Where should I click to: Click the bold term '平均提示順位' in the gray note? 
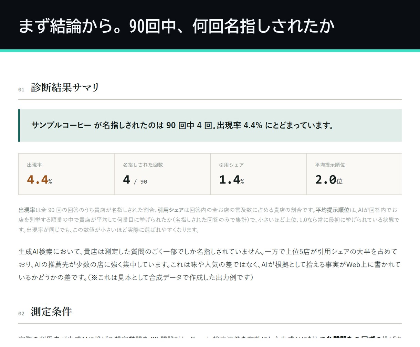click(333, 210)
